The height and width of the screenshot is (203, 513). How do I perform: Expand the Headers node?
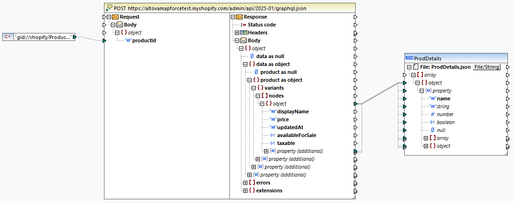(237, 33)
